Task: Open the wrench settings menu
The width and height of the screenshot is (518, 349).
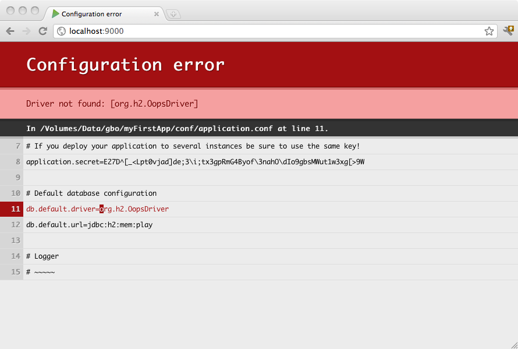Action: point(508,31)
